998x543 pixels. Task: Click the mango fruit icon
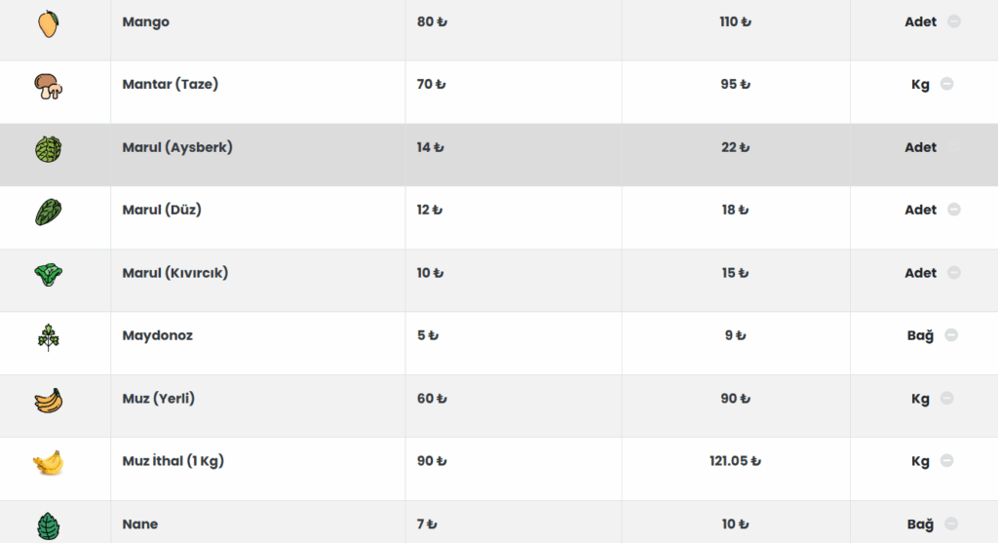(49, 24)
